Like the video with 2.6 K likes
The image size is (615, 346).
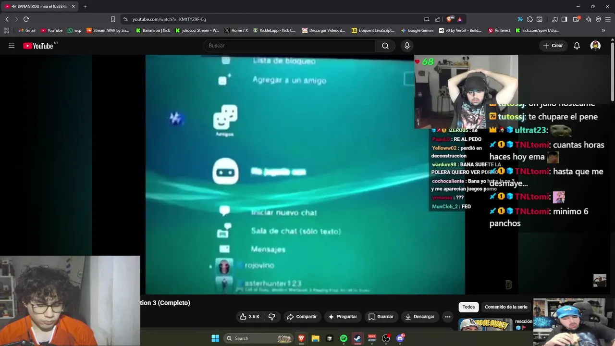249,317
